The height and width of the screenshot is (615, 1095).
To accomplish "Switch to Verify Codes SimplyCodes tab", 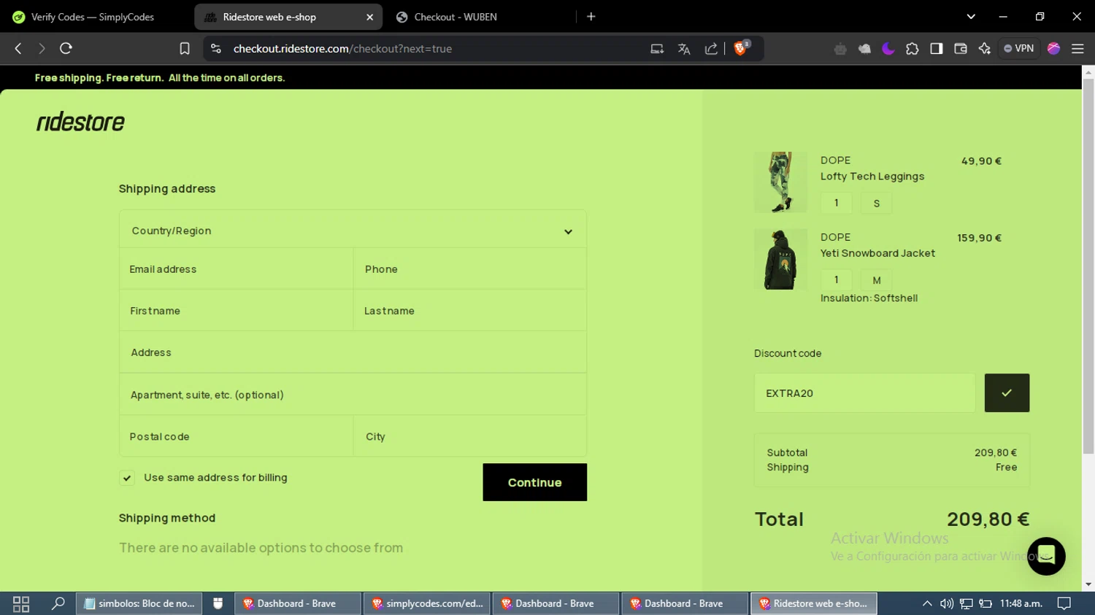I will (x=96, y=17).
